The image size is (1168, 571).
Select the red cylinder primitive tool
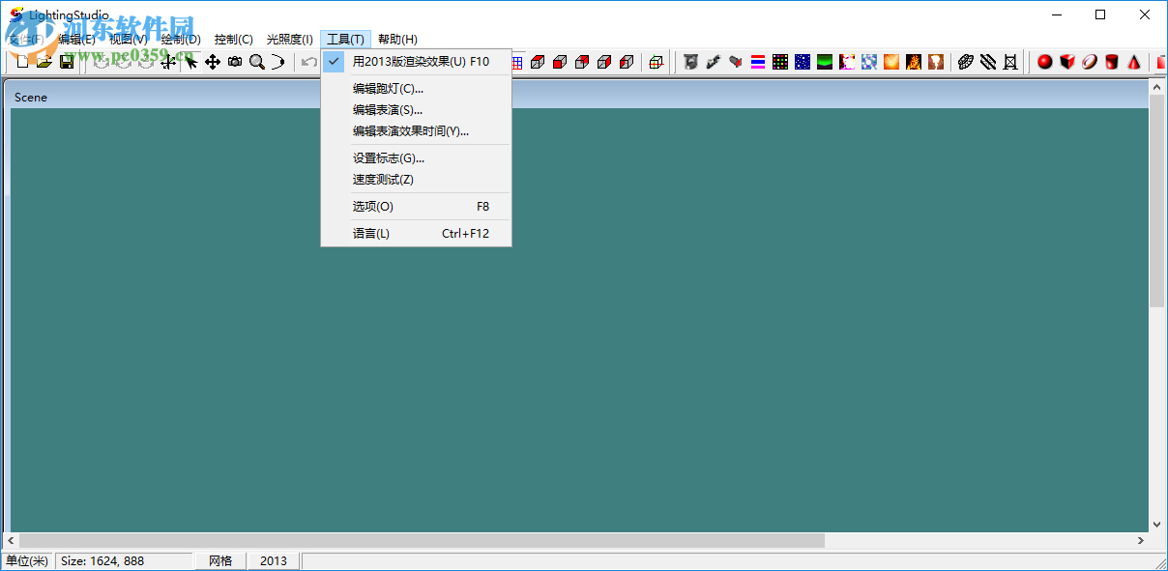click(x=1112, y=62)
